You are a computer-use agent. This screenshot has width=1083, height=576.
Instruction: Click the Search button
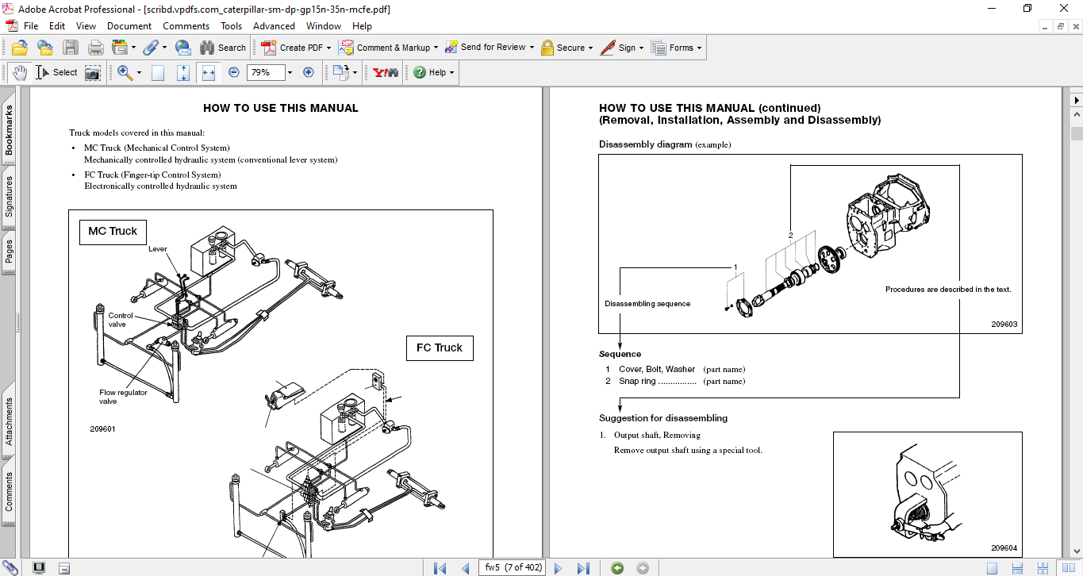[223, 48]
